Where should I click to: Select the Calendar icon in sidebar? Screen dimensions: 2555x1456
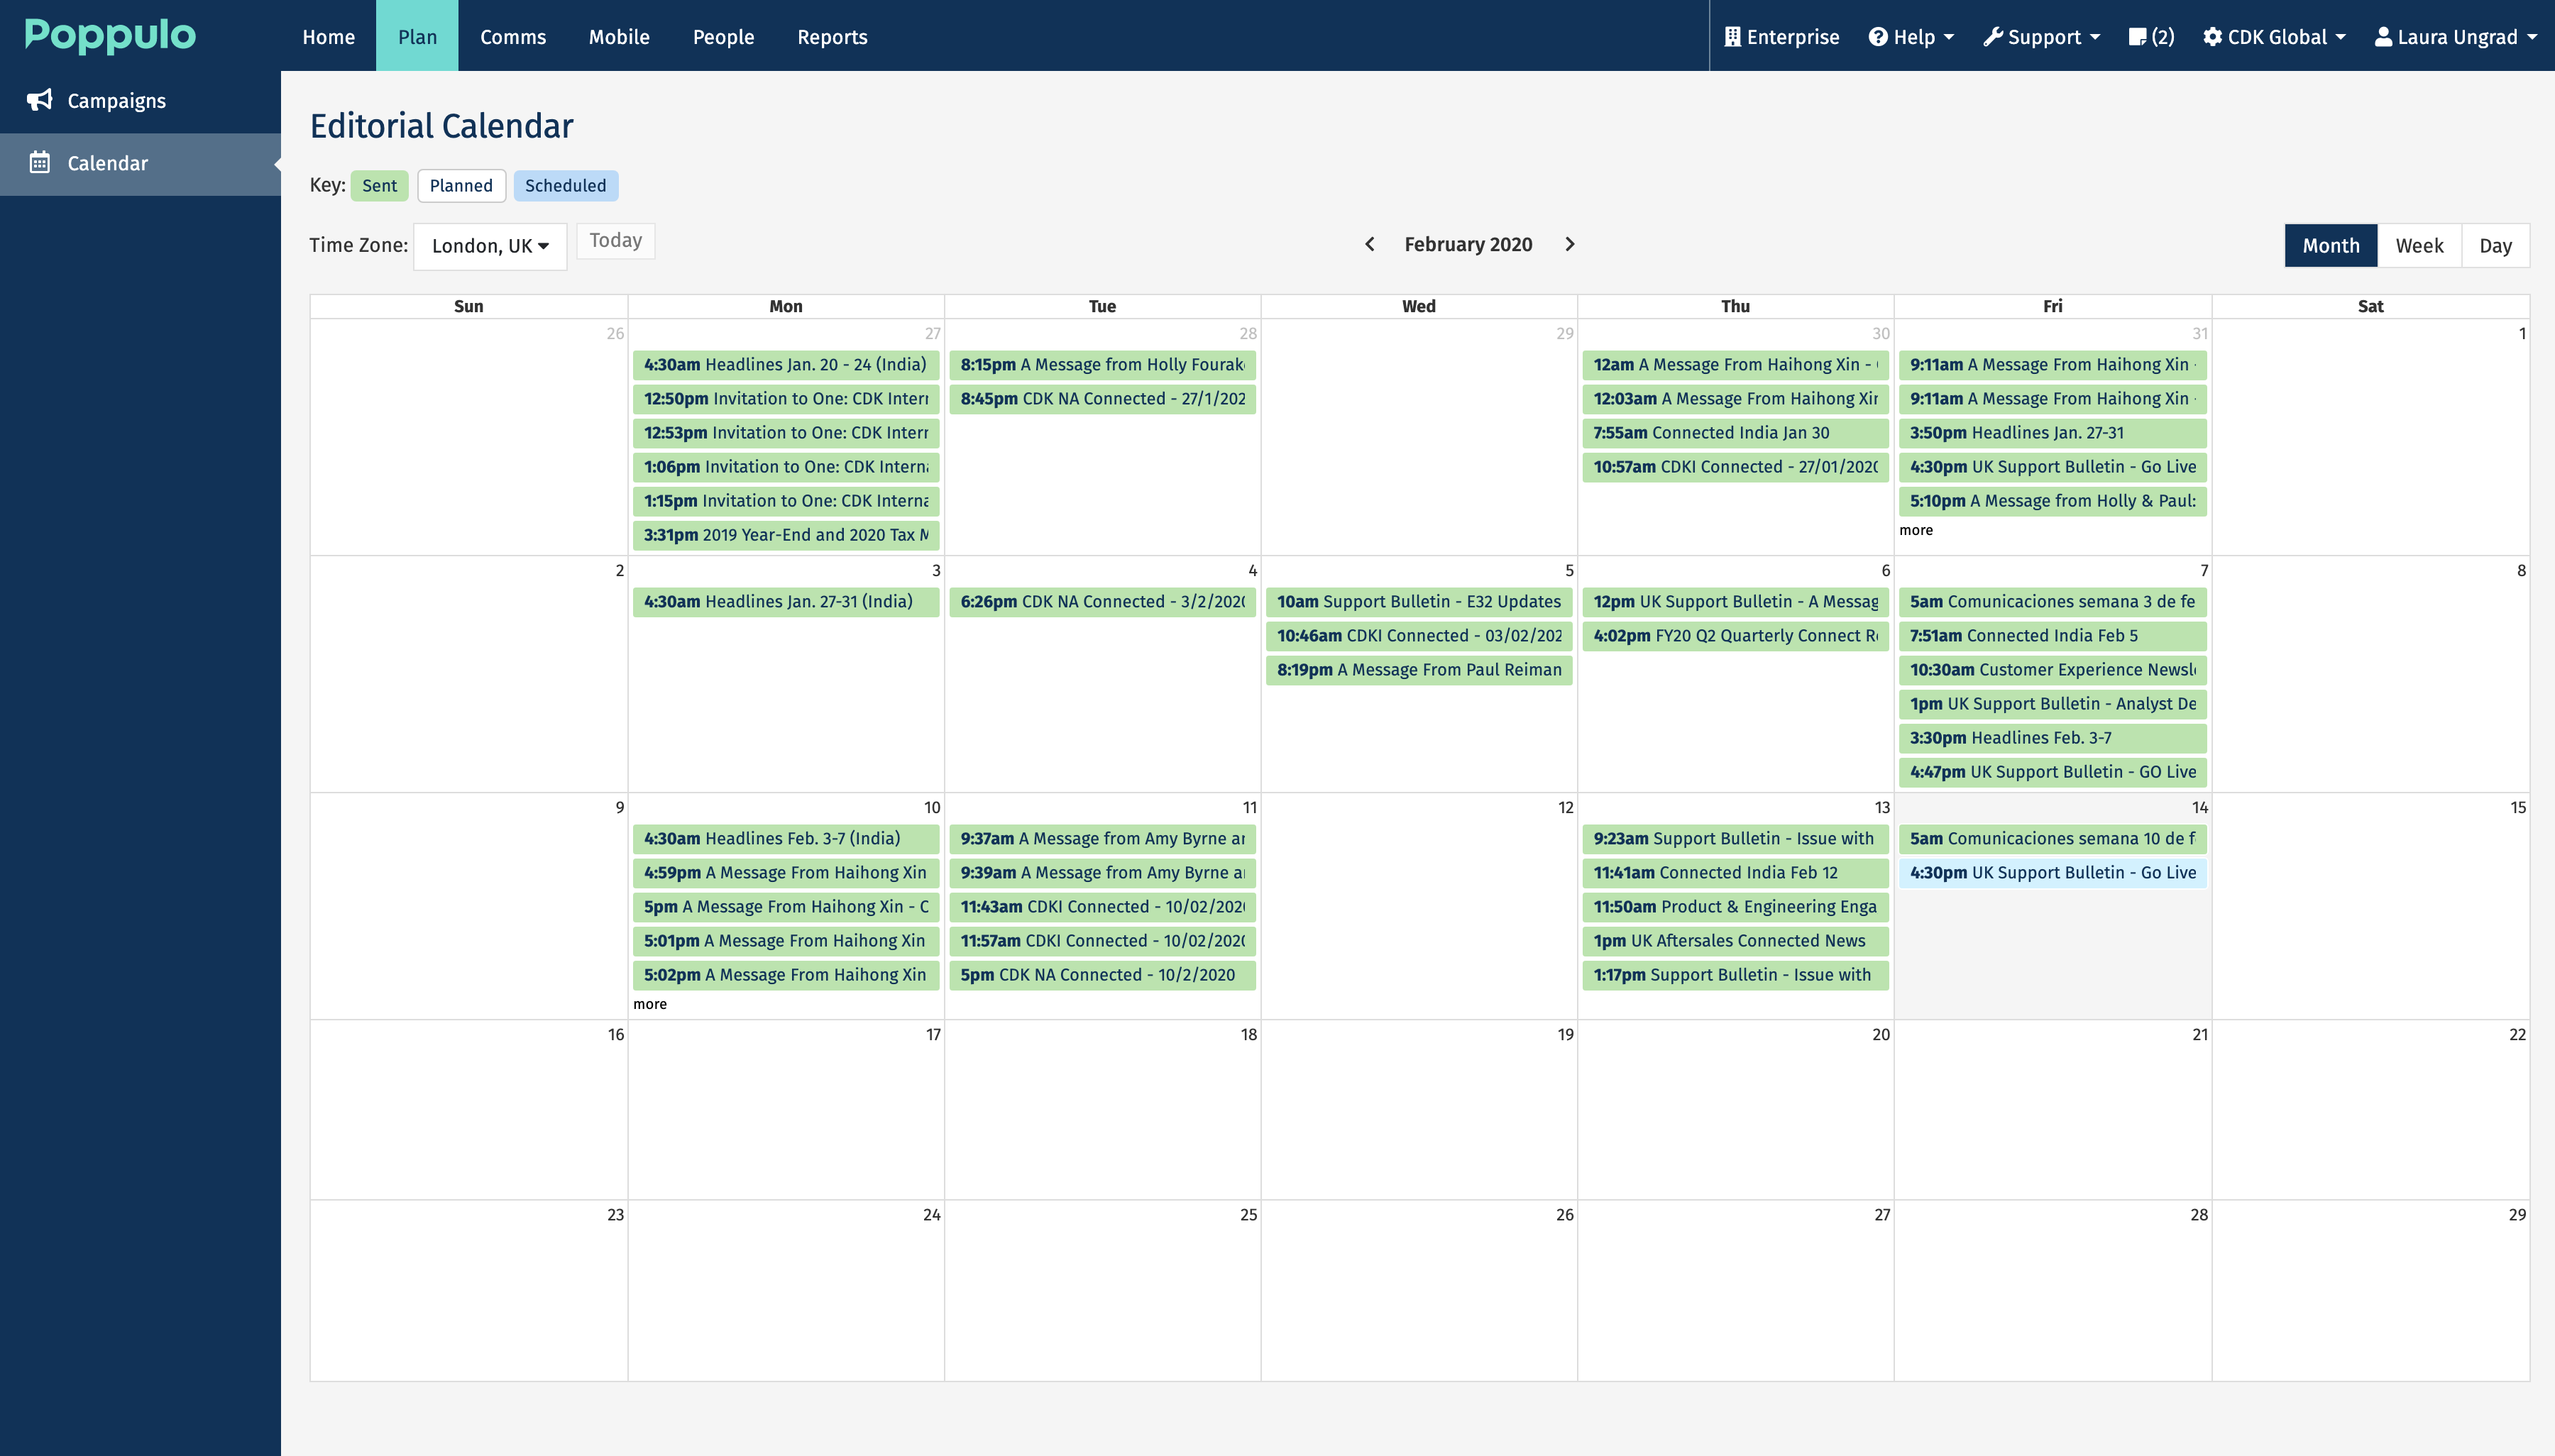[38, 163]
